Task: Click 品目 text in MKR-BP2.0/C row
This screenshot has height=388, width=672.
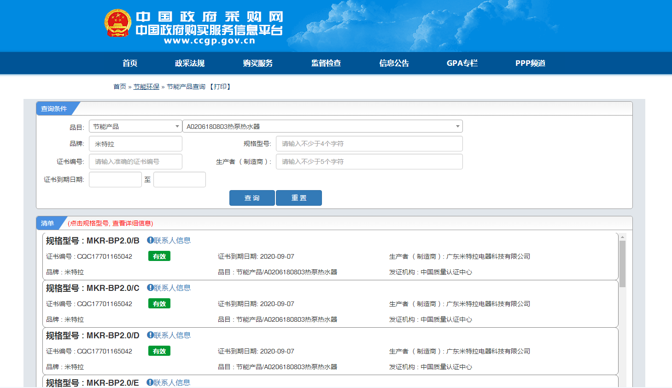Action: (x=277, y=319)
